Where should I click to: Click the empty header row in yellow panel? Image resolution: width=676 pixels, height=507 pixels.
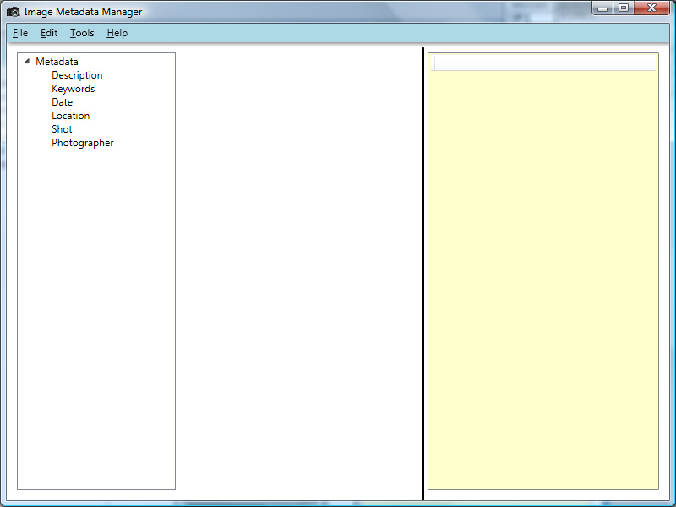point(543,63)
